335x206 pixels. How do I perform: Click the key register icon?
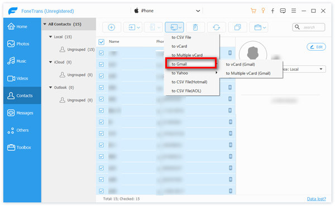pyautogui.click(x=263, y=11)
